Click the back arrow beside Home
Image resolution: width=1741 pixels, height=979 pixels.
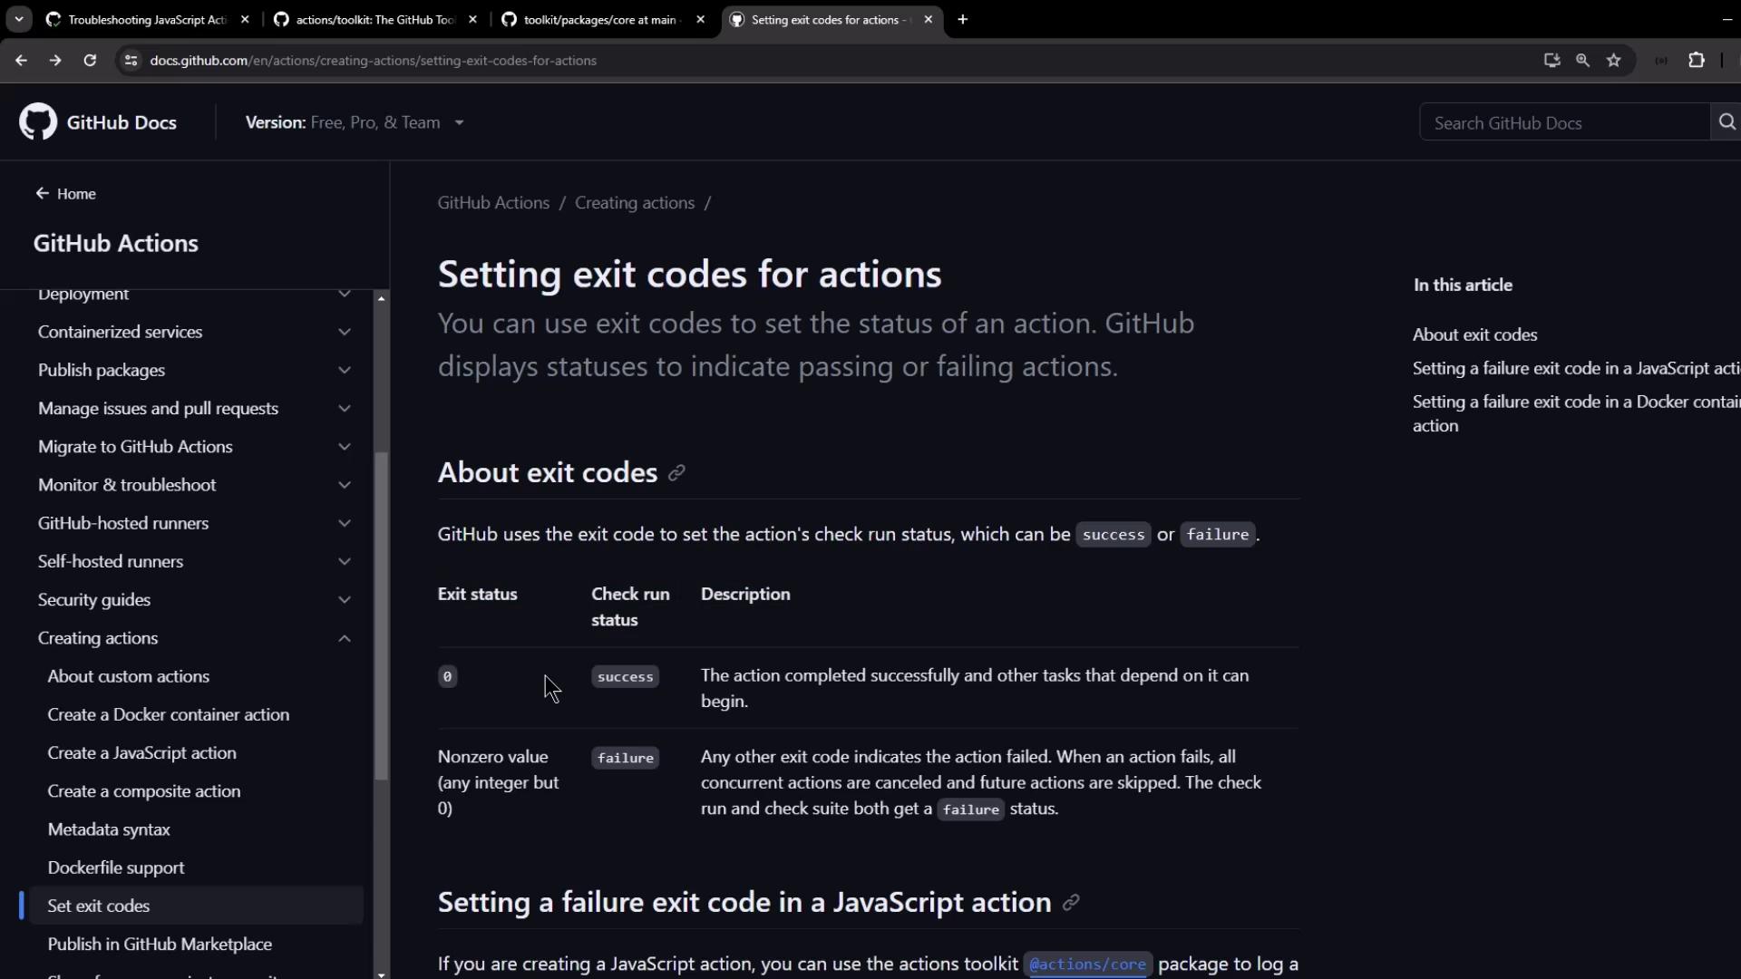point(43,193)
